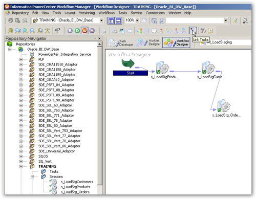Expand the SDE_PSFT_90_Adaptor folder

coord(21,100)
